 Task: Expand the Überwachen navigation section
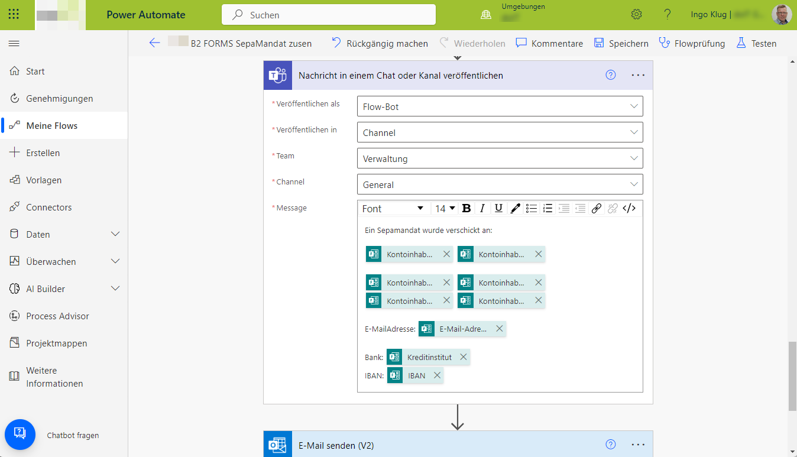[x=115, y=261]
